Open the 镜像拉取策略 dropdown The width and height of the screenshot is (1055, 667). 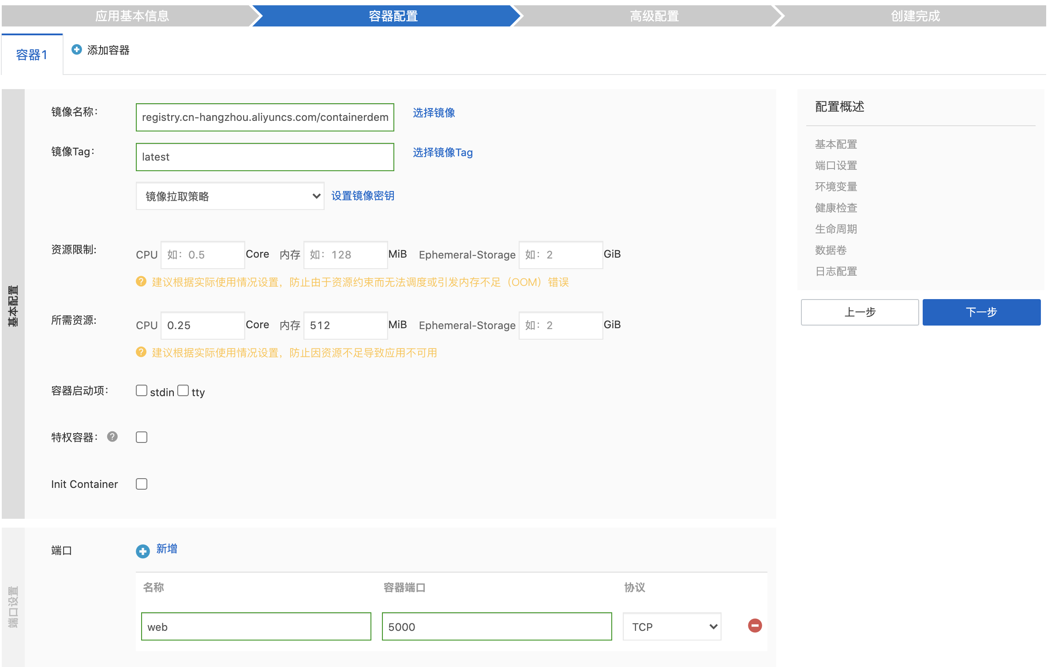point(230,196)
